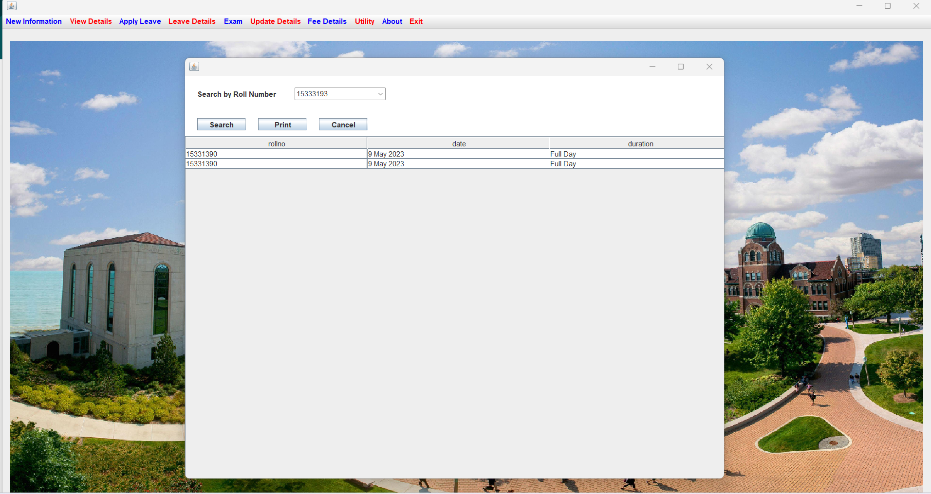The height and width of the screenshot is (494, 931).
Task: Open the Apply Leave menu
Action: (140, 21)
